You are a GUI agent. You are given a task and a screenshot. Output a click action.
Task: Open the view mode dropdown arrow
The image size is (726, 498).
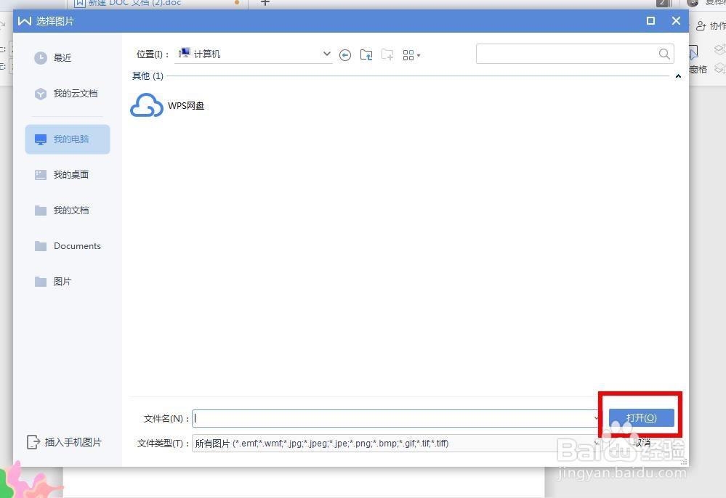[420, 54]
